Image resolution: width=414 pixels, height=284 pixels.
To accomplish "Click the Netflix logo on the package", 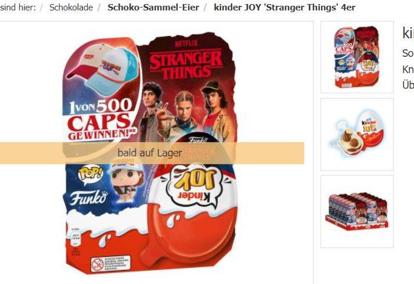I will pos(186,43).
